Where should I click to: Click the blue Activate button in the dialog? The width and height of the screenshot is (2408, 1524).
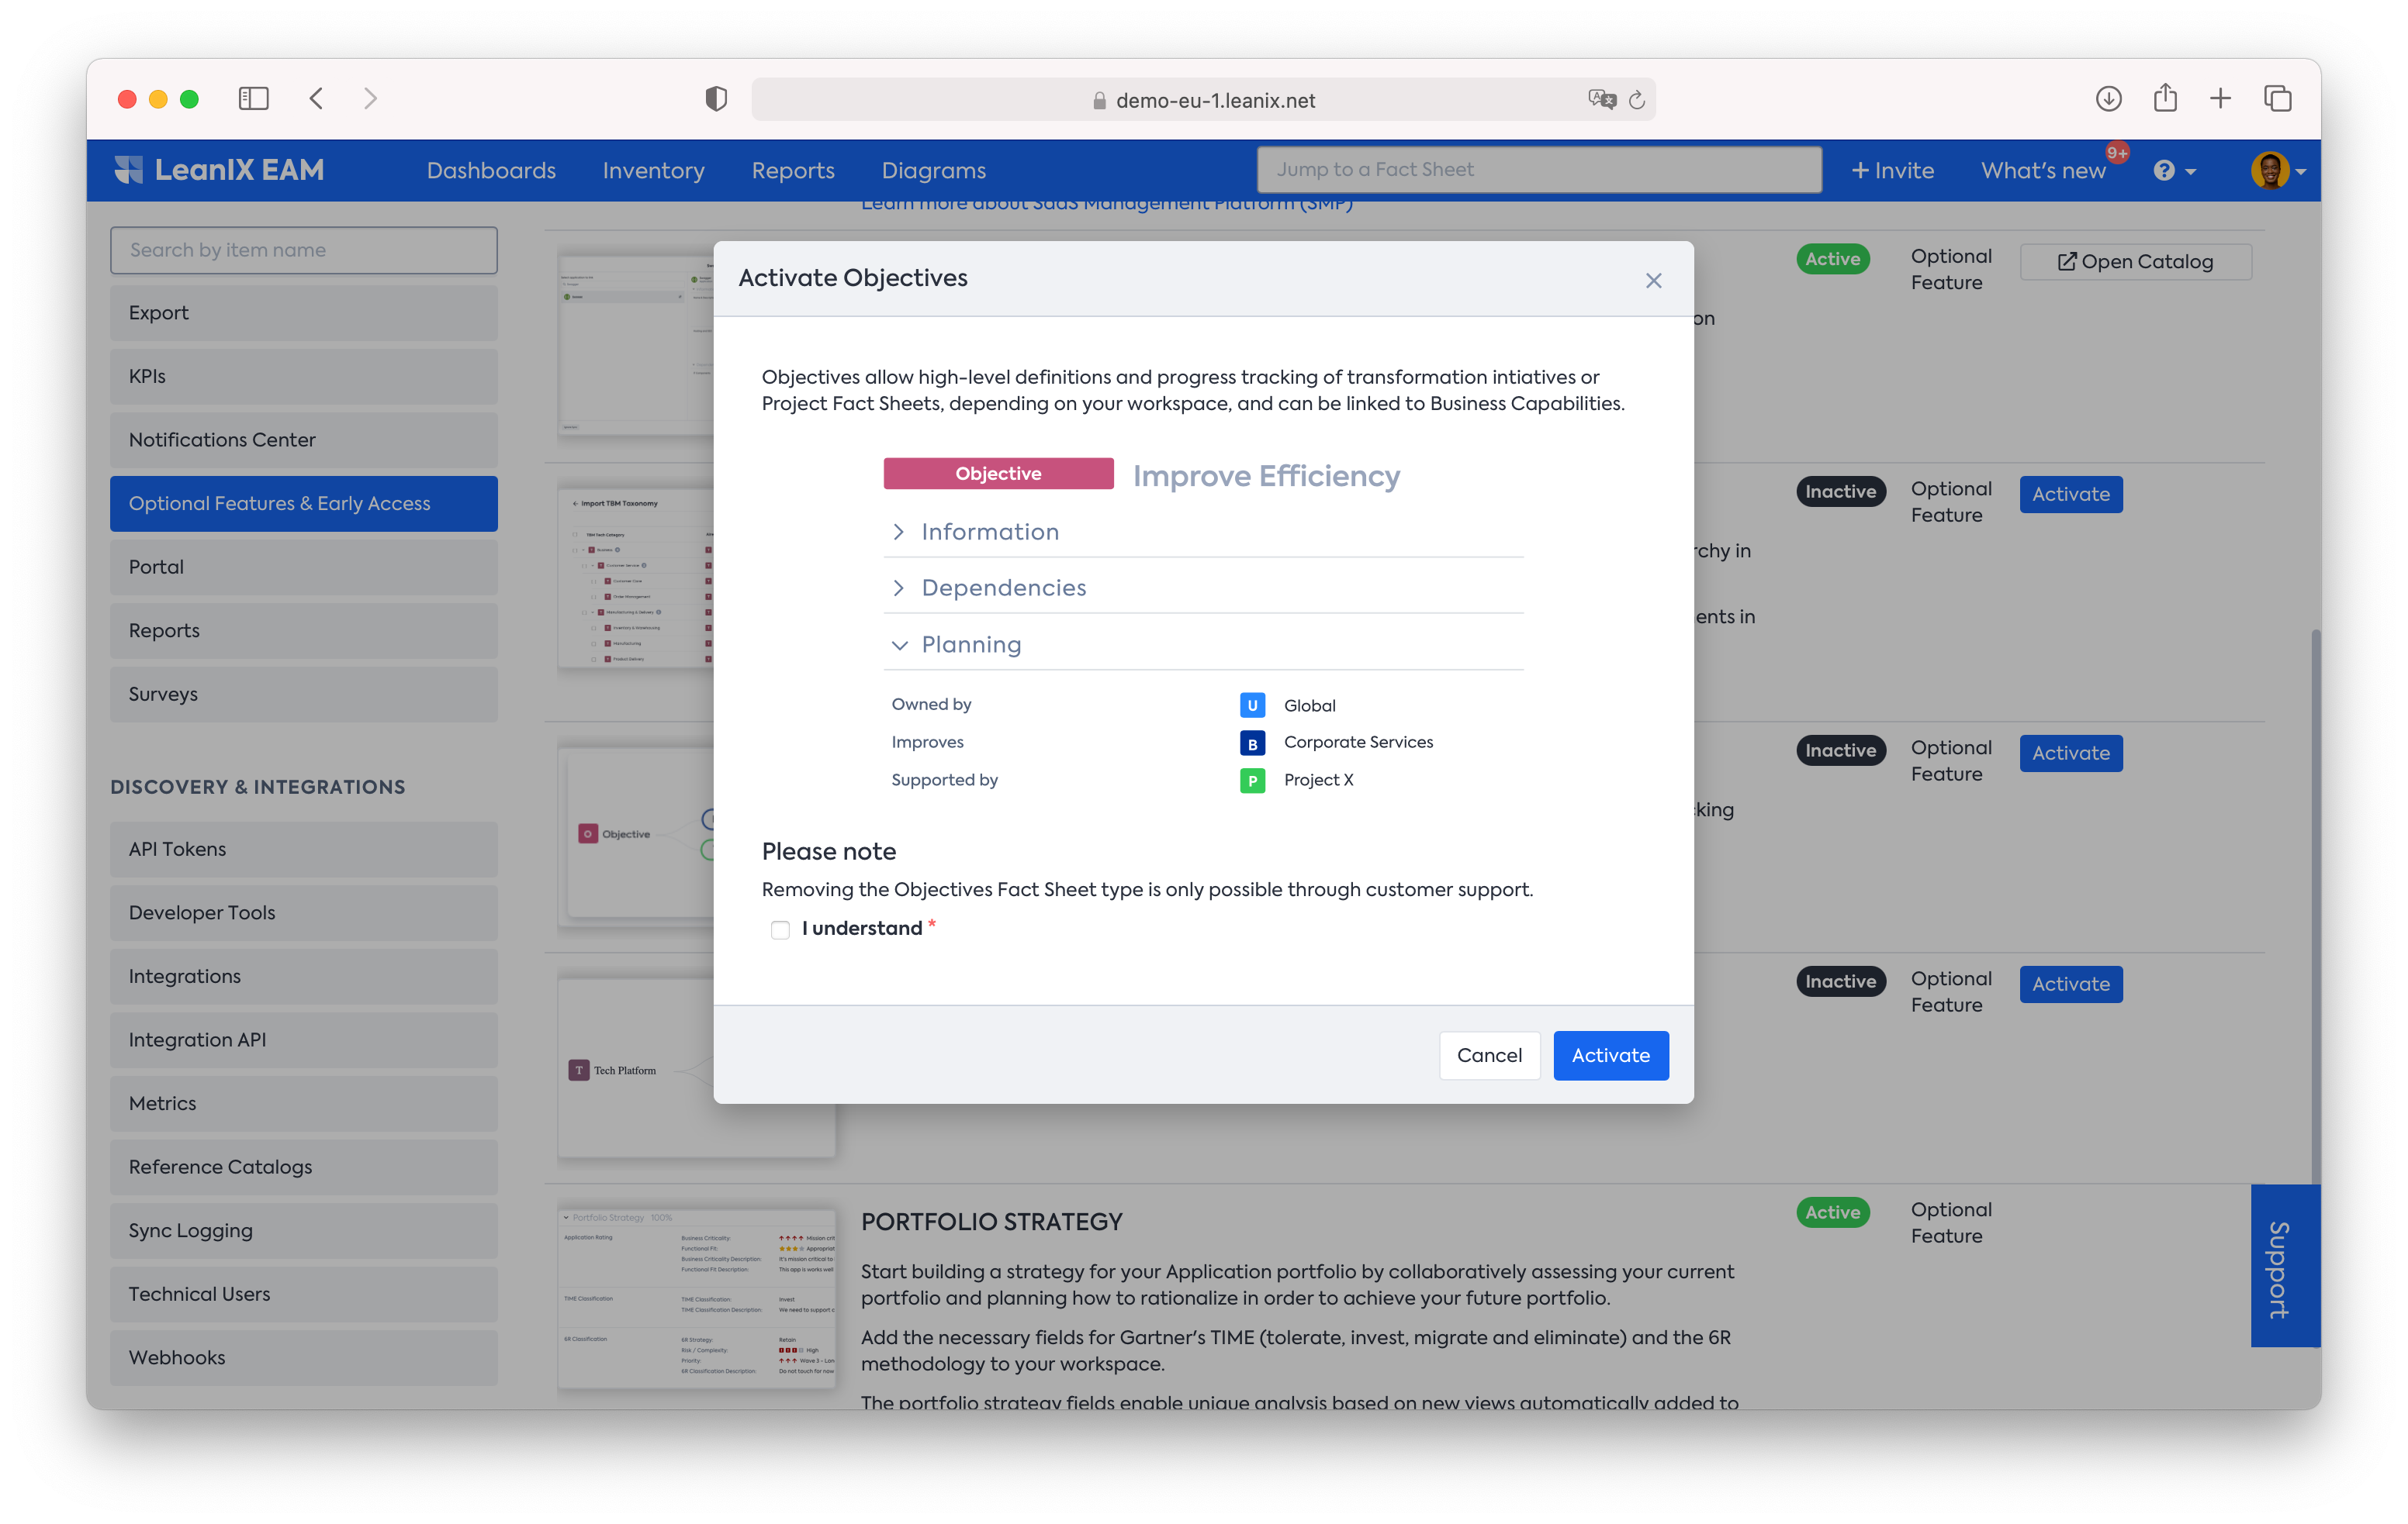click(1610, 1054)
